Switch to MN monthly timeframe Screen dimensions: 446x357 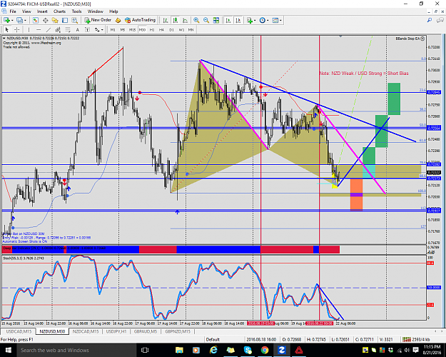191,30
